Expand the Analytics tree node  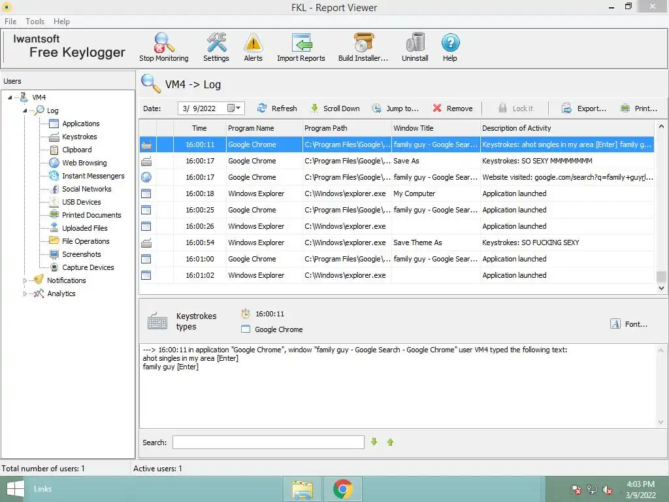tap(25, 293)
